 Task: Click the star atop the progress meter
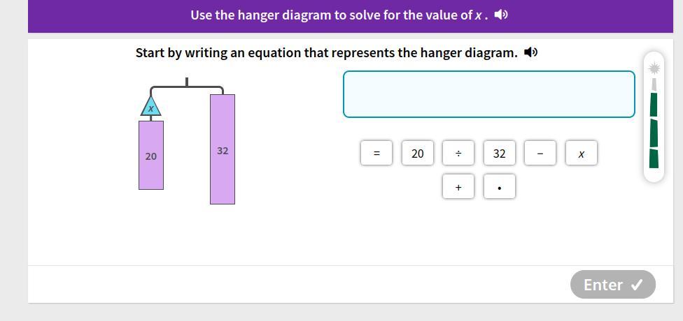point(654,68)
